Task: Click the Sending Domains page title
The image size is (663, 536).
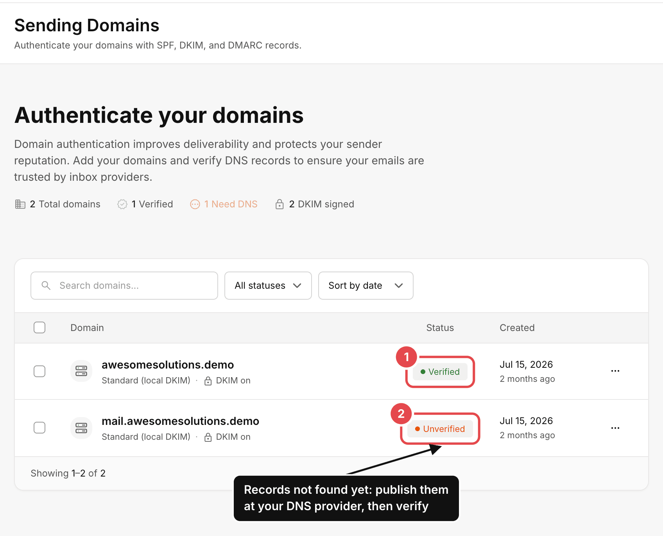Action: click(x=87, y=25)
